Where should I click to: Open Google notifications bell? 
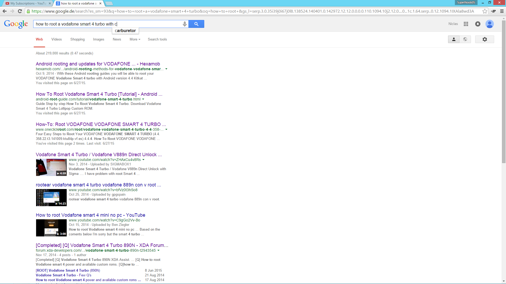click(x=478, y=24)
